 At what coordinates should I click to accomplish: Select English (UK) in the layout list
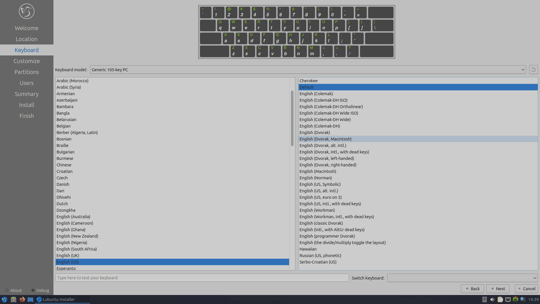coord(68,256)
